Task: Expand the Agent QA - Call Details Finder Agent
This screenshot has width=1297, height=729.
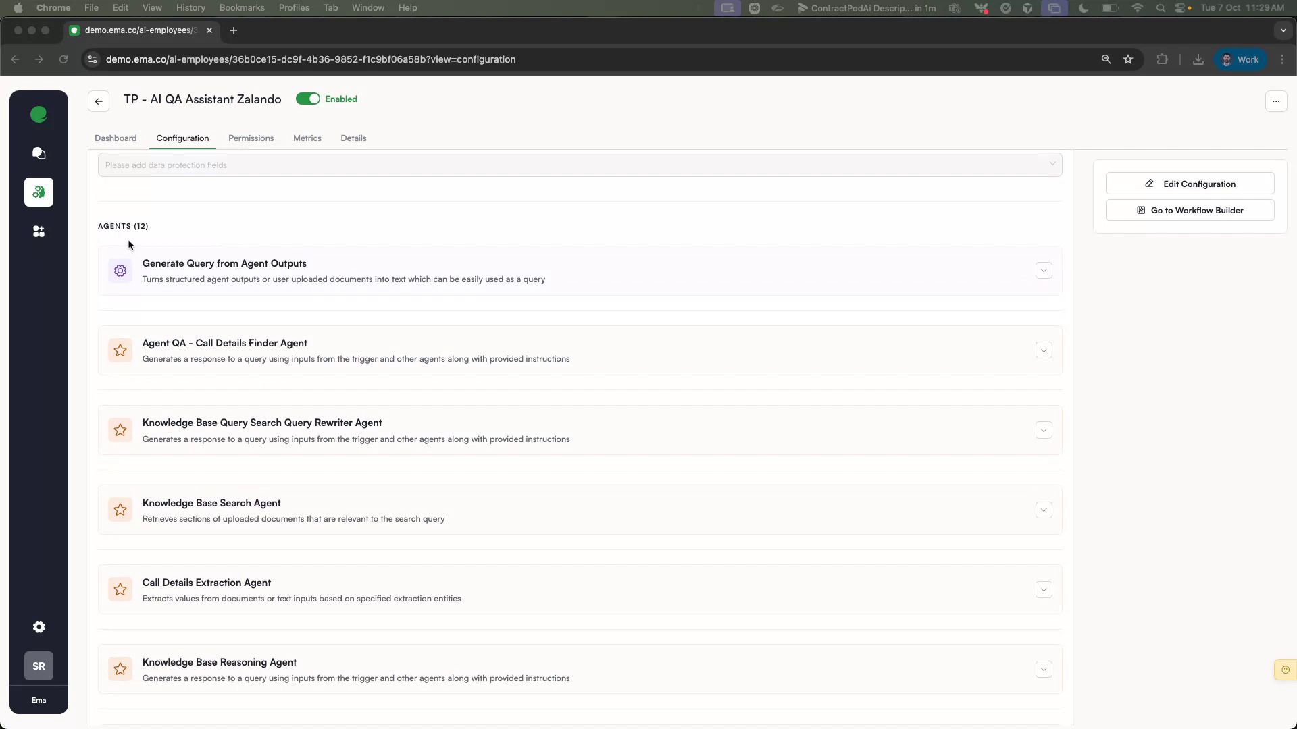Action: [1044, 350]
